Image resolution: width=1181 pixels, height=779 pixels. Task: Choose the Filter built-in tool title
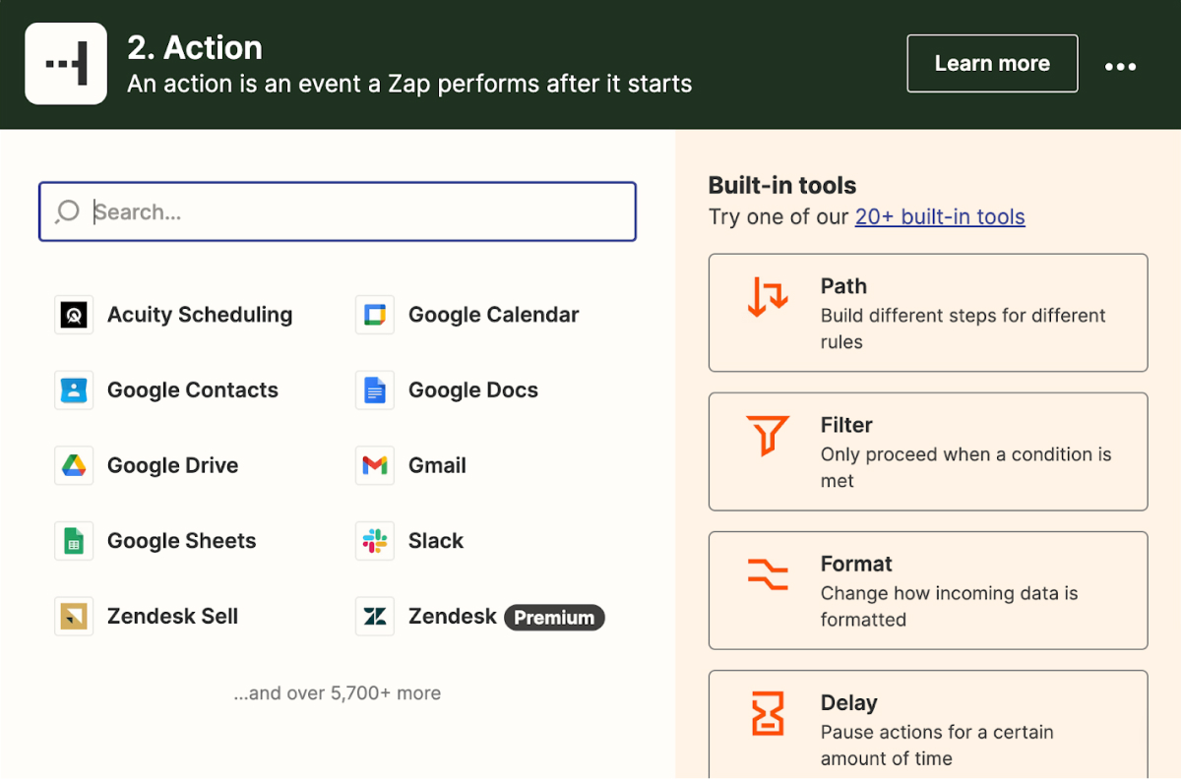(x=846, y=425)
